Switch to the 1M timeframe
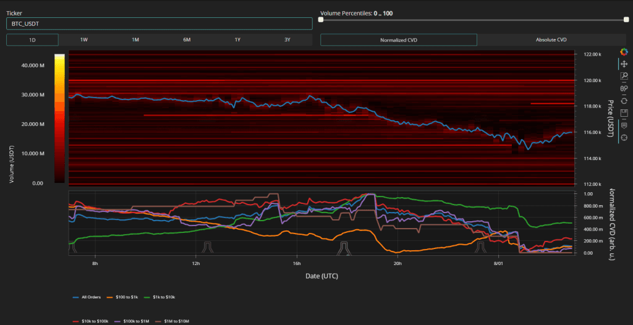 click(x=135, y=40)
